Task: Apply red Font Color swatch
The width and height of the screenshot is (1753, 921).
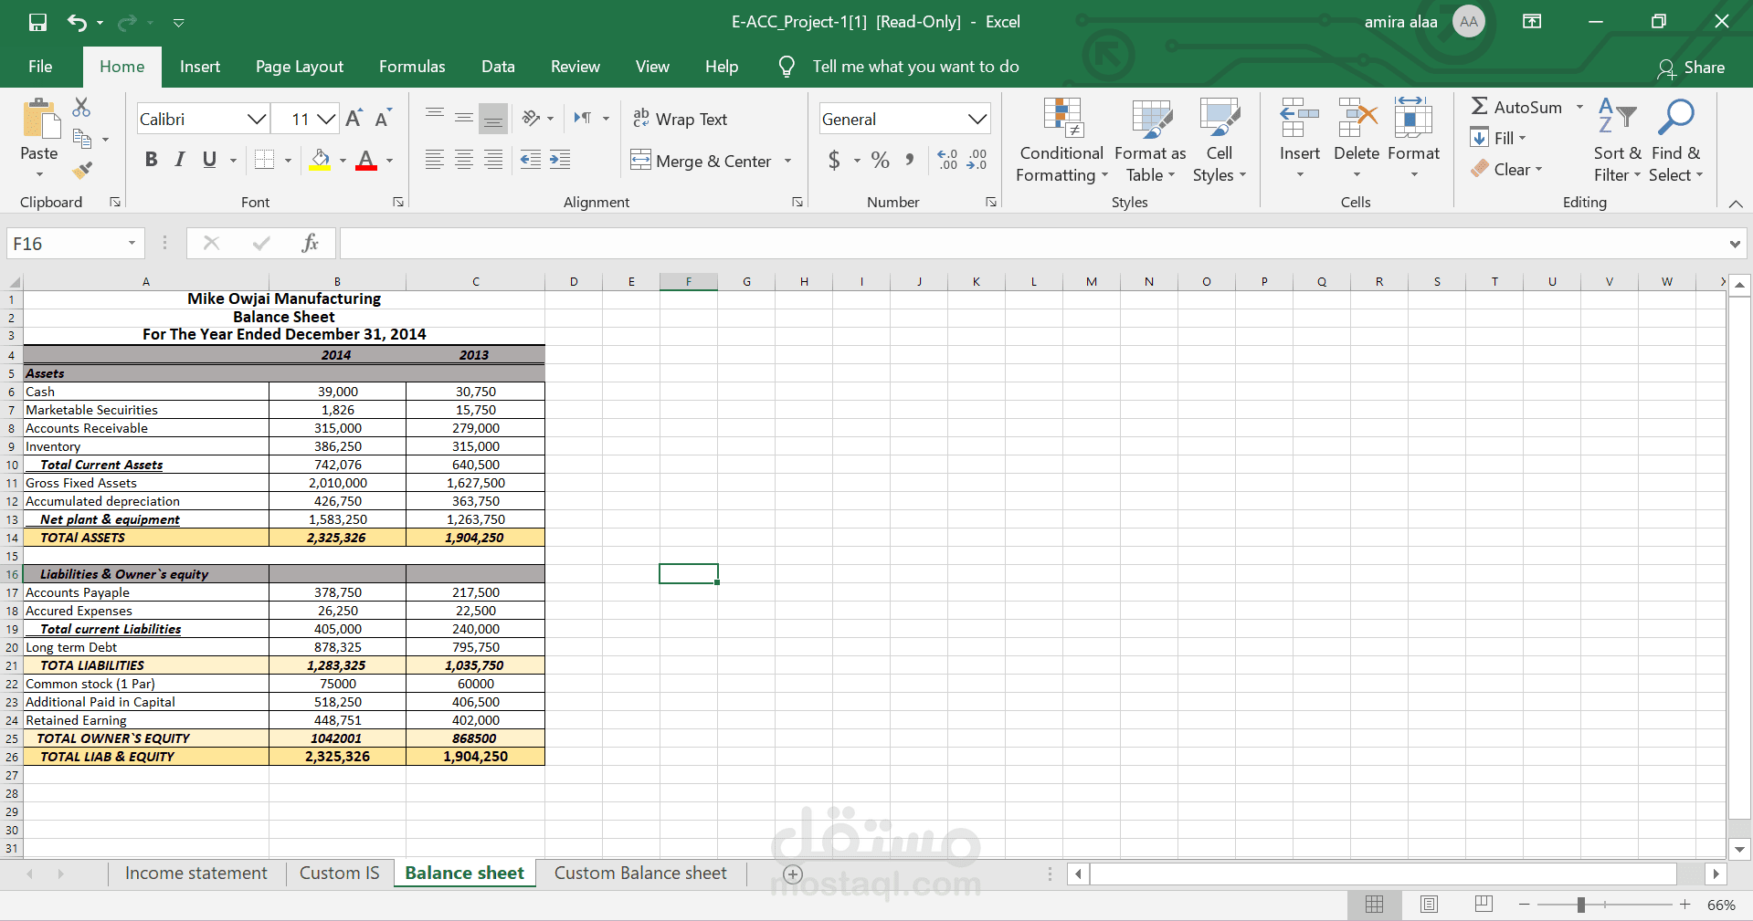Action: point(366,160)
